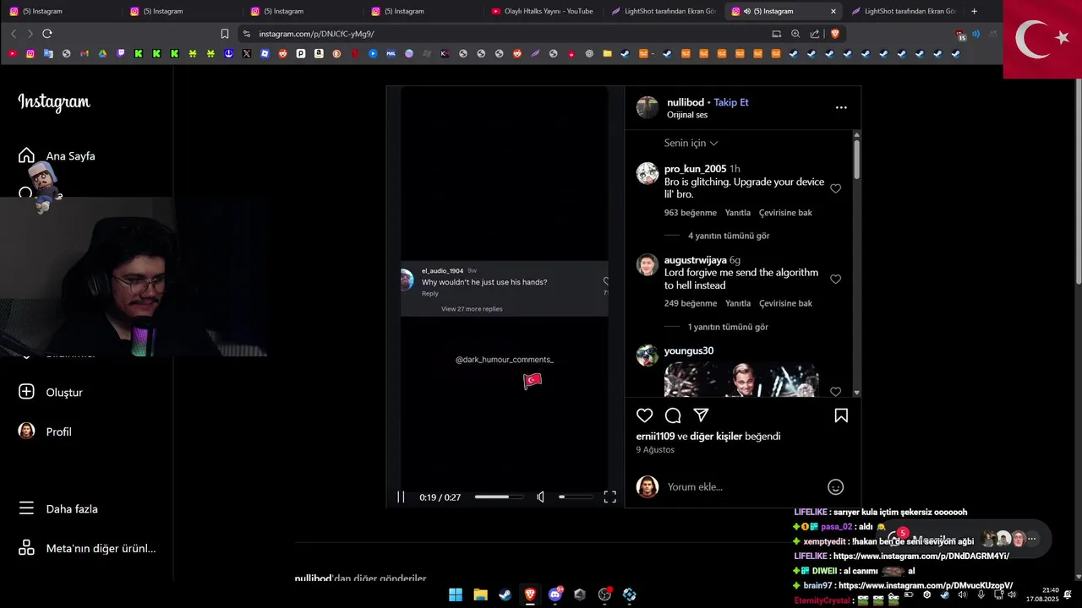
Task: Open the emoji picker in comment box
Action: [x=835, y=486]
